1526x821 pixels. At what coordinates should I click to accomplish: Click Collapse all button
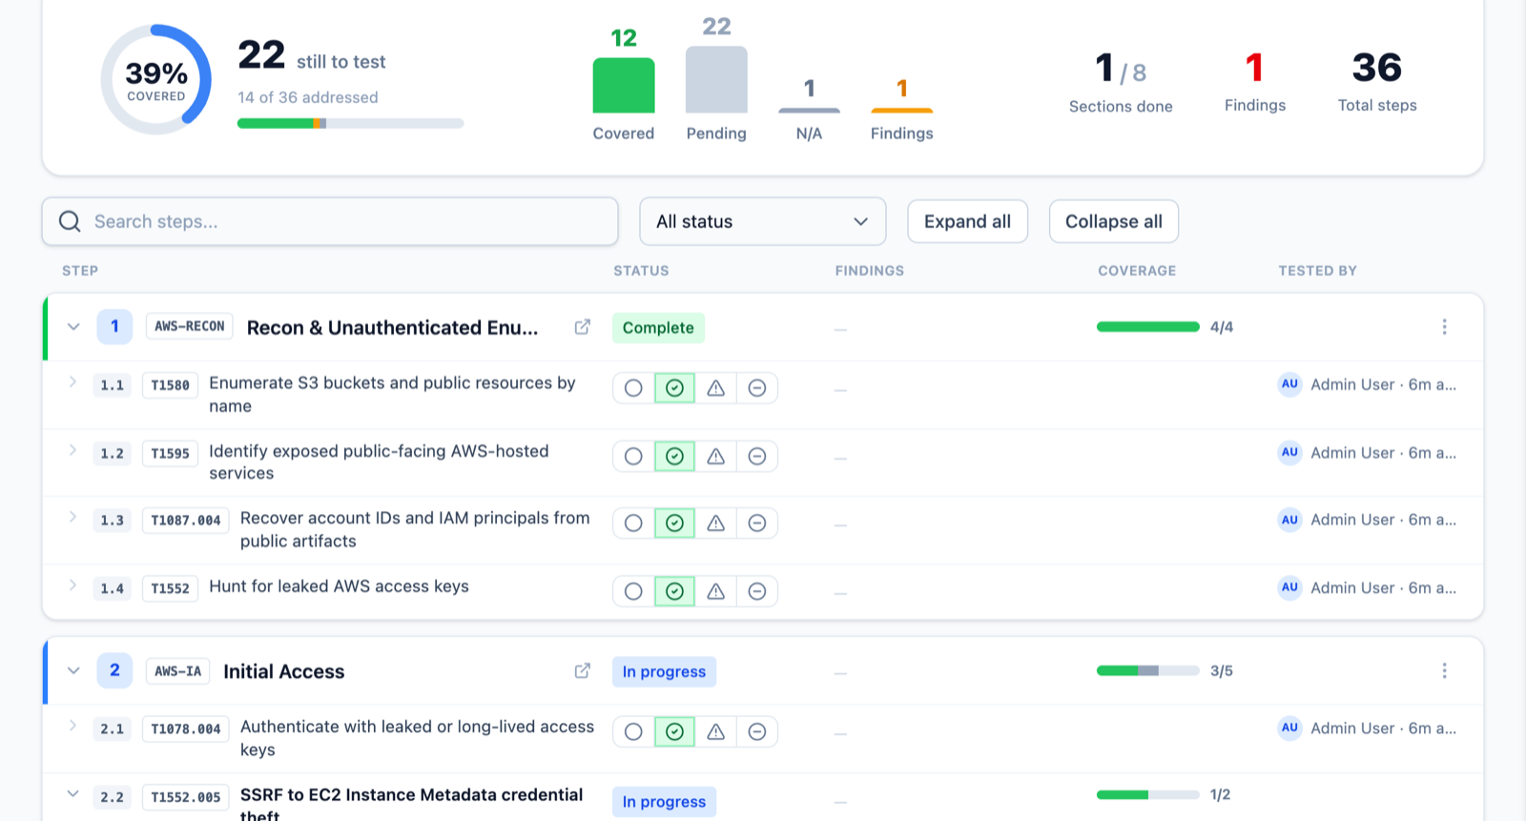tap(1113, 221)
